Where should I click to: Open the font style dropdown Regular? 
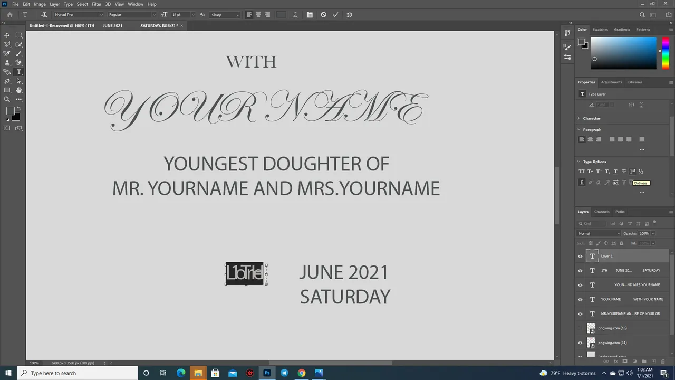[x=132, y=15]
